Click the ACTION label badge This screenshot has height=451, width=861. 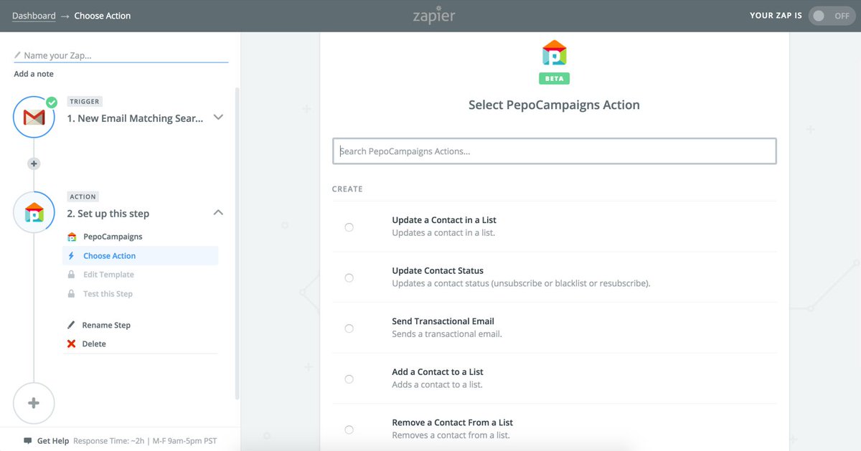(x=83, y=196)
